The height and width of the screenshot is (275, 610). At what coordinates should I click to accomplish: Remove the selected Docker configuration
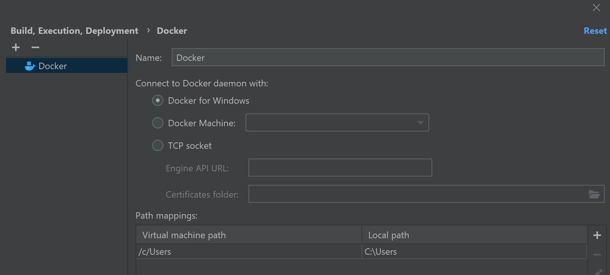(35, 47)
